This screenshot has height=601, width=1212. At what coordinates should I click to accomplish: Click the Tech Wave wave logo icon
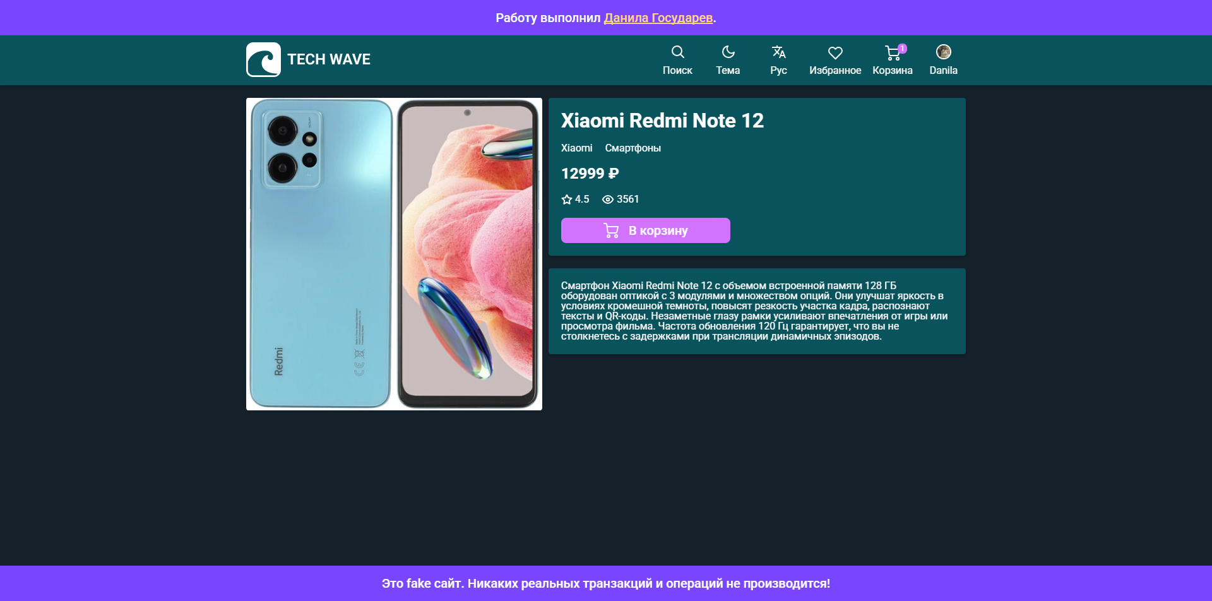[x=263, y=60]
